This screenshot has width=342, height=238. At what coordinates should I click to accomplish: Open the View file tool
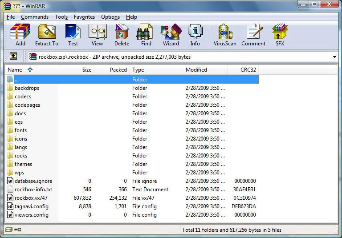point(97,35)
